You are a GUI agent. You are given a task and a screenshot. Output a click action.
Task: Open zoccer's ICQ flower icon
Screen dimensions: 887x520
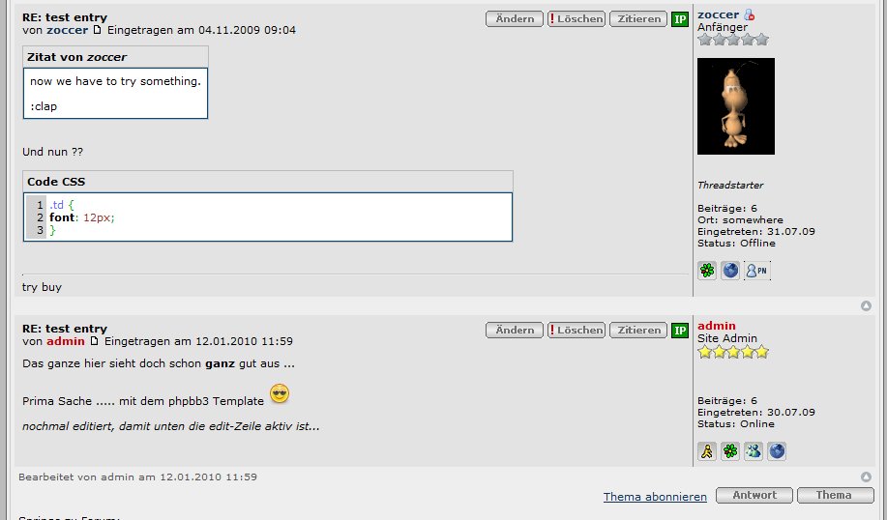tap(707, 271)
